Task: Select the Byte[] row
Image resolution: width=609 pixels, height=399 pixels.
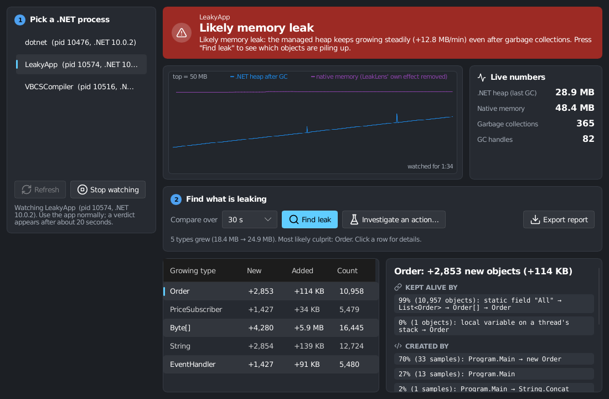Action: click(271, 328)
